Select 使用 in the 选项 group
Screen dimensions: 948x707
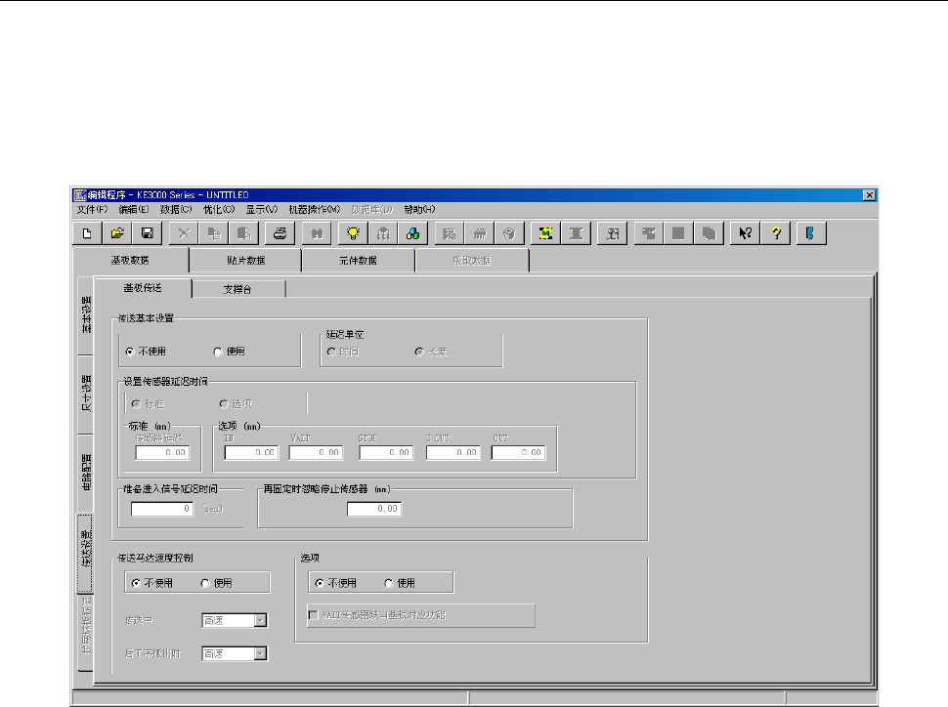pos(400,583)
